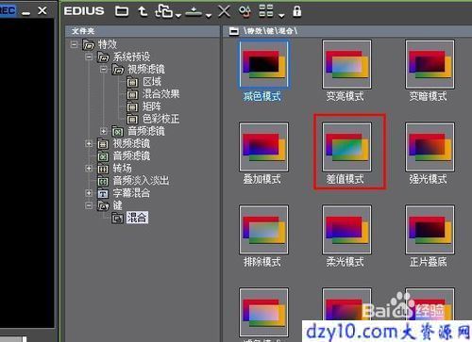Click the 矩阵 folder icon
Viewport: 472px width, 342px height.
pyautogui.click(x=132, y=106)
